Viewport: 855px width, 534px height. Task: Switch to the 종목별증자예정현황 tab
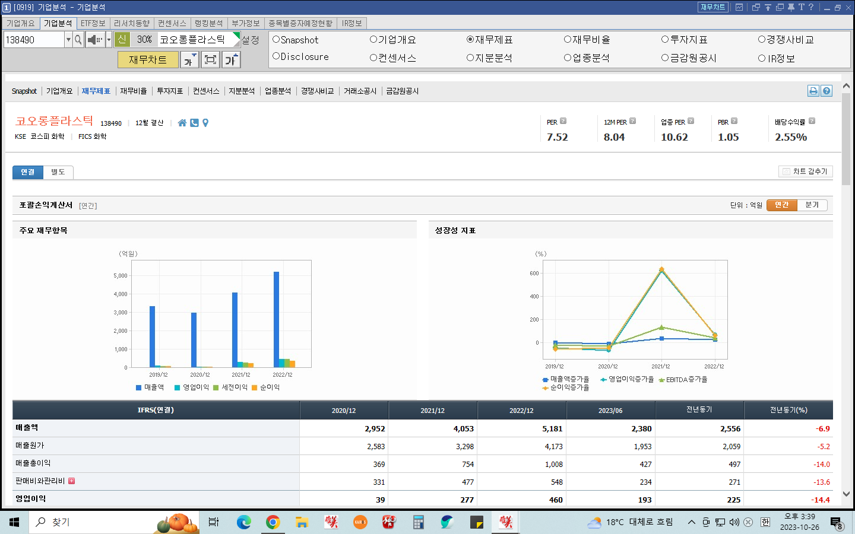point(300,23)
